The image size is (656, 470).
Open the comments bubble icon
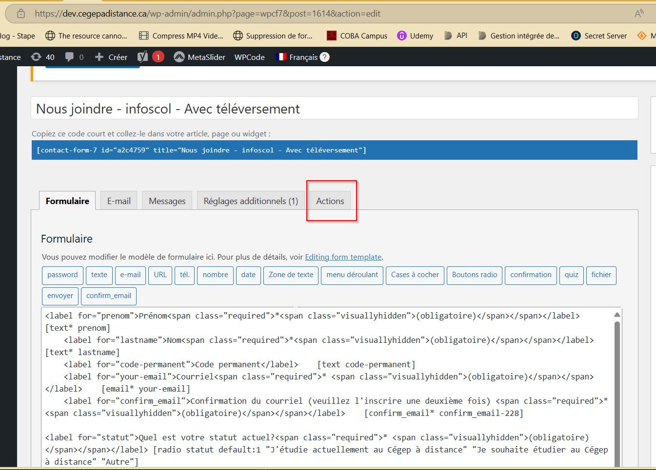[69, 57]
